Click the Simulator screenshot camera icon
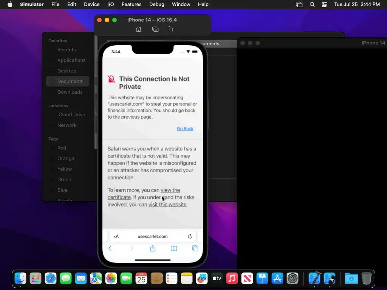This screenshot has height=290, width=387. pyautogui.click(x=155, y=29)
